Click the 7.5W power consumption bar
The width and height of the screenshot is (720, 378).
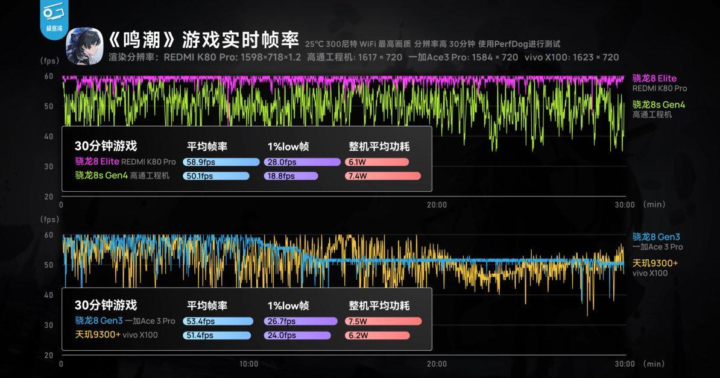pos(383,321)
